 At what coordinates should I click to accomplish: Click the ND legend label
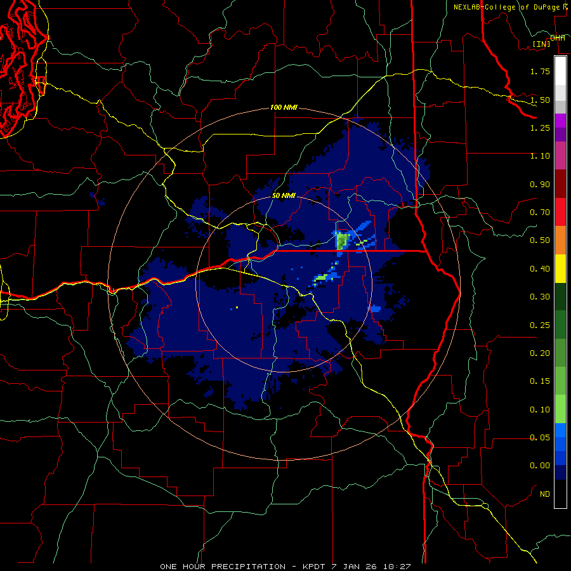545,494
